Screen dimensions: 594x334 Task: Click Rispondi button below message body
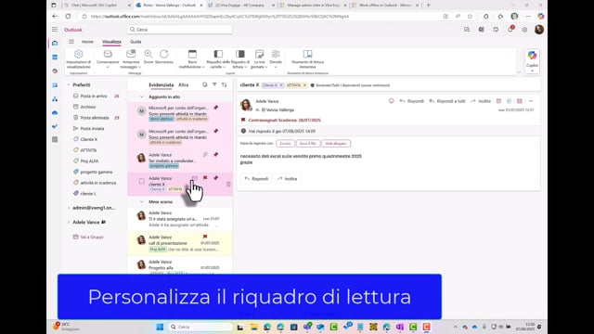(x=256, y=179)
